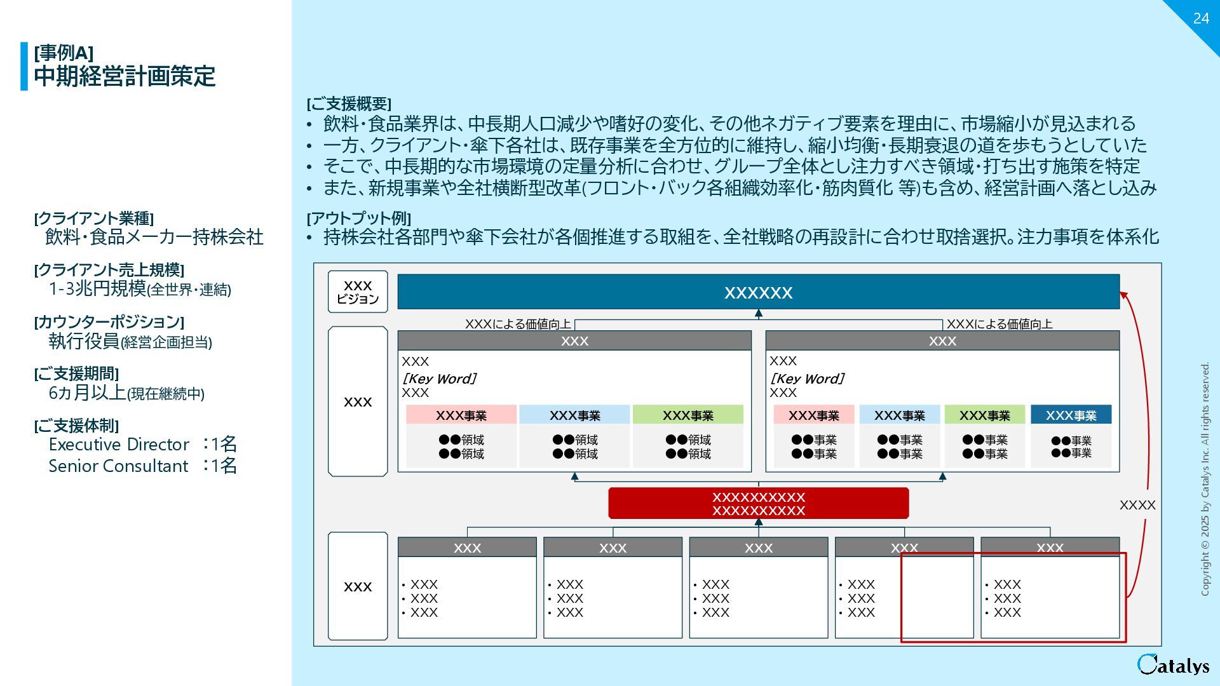Click the left [Key Word] italic text
The width and height of the screenshot is (1220, 686).
[x=439, y=379]
